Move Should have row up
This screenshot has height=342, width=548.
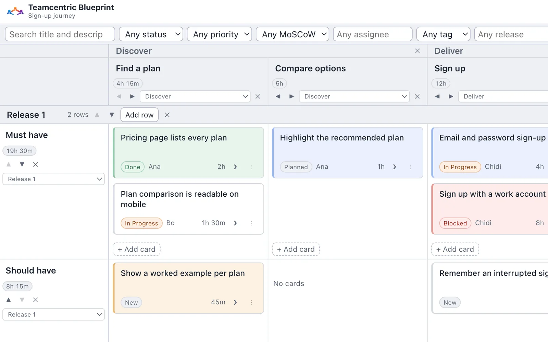point(9,300)
